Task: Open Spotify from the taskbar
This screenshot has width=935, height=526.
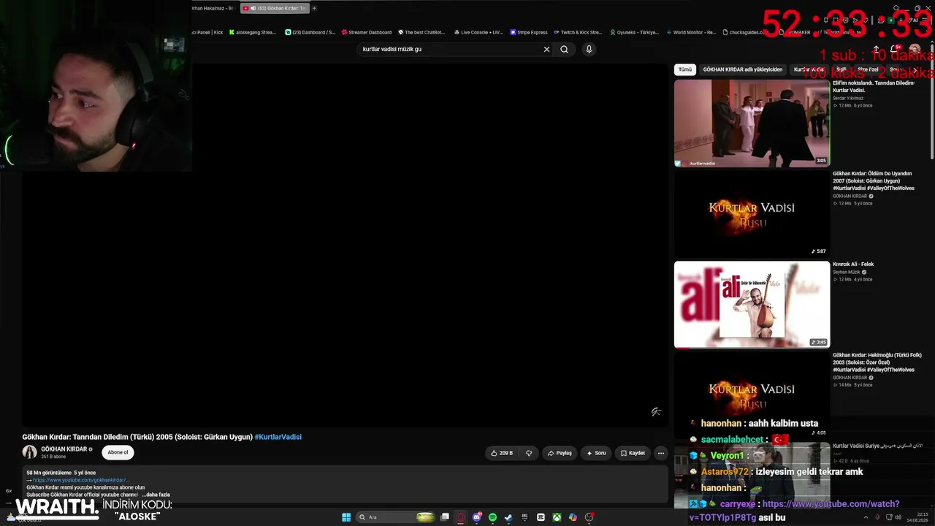Action: (492, 517)
